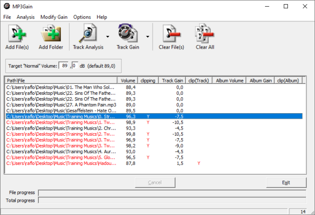The width and height of the screenshot is (315, 215).
Task: Click the Add File(s) toolbar icon
Action: tap(17, 34)
